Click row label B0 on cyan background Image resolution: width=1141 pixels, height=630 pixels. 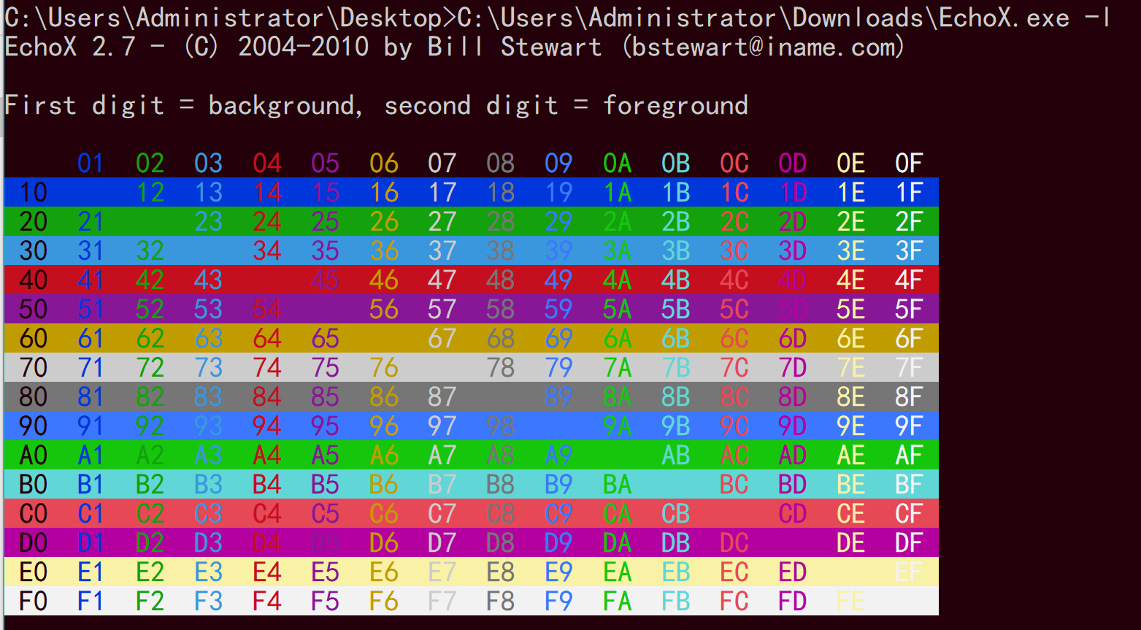click(33, 484)
